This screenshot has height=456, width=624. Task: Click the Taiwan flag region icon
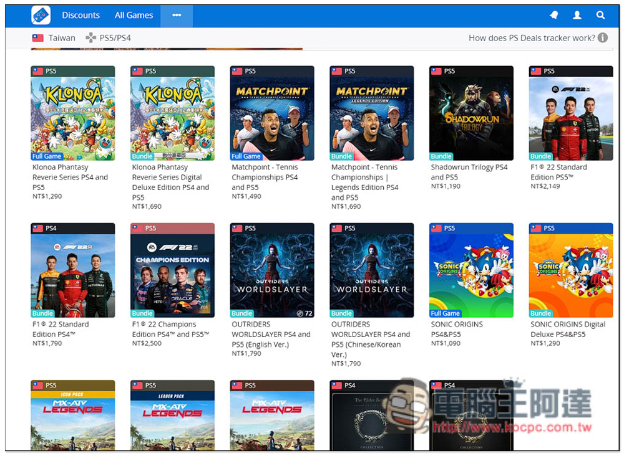tap(38, 38)
